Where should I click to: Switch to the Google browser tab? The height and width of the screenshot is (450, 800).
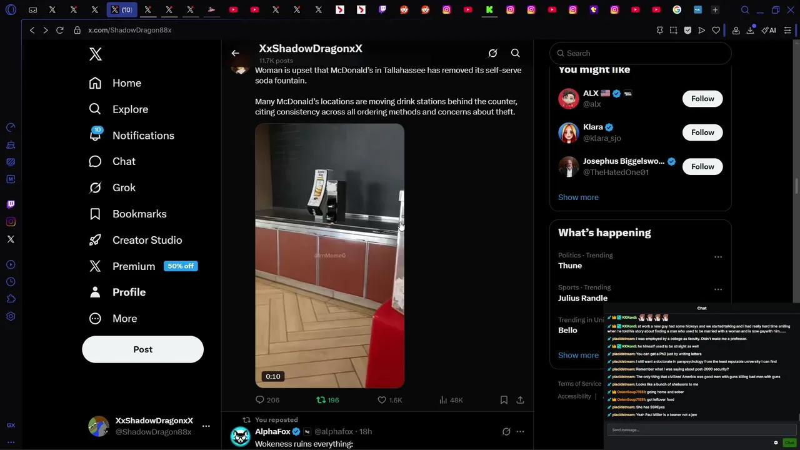point(677,10)
